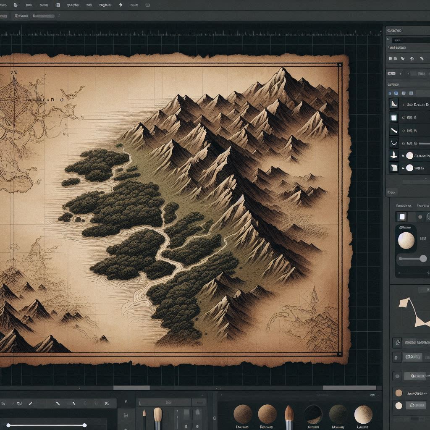Click the left handle of the bottom-left range slider
The height and width of the screenshot is (430, 430).
8,425
